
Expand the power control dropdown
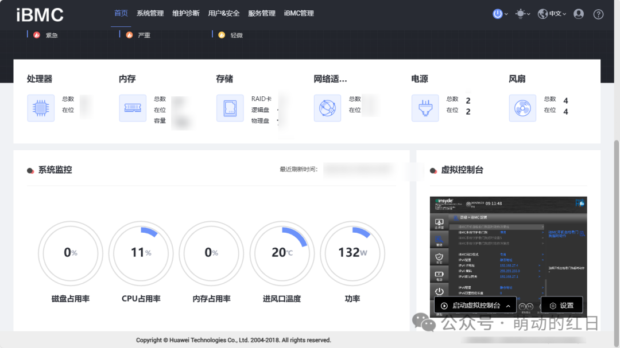click(500, 14)
